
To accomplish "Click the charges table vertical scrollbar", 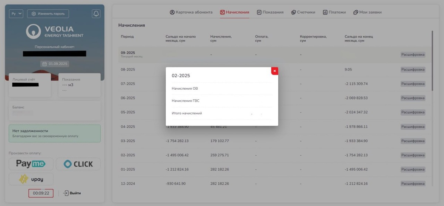I will click(432, 61).
